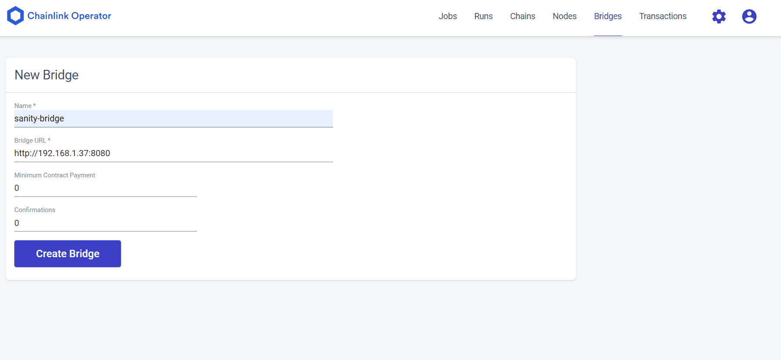The height and width of the screenshot is (360, 781).
Task: Click the New Bridge card heading
Action: (x=46, y=75)
